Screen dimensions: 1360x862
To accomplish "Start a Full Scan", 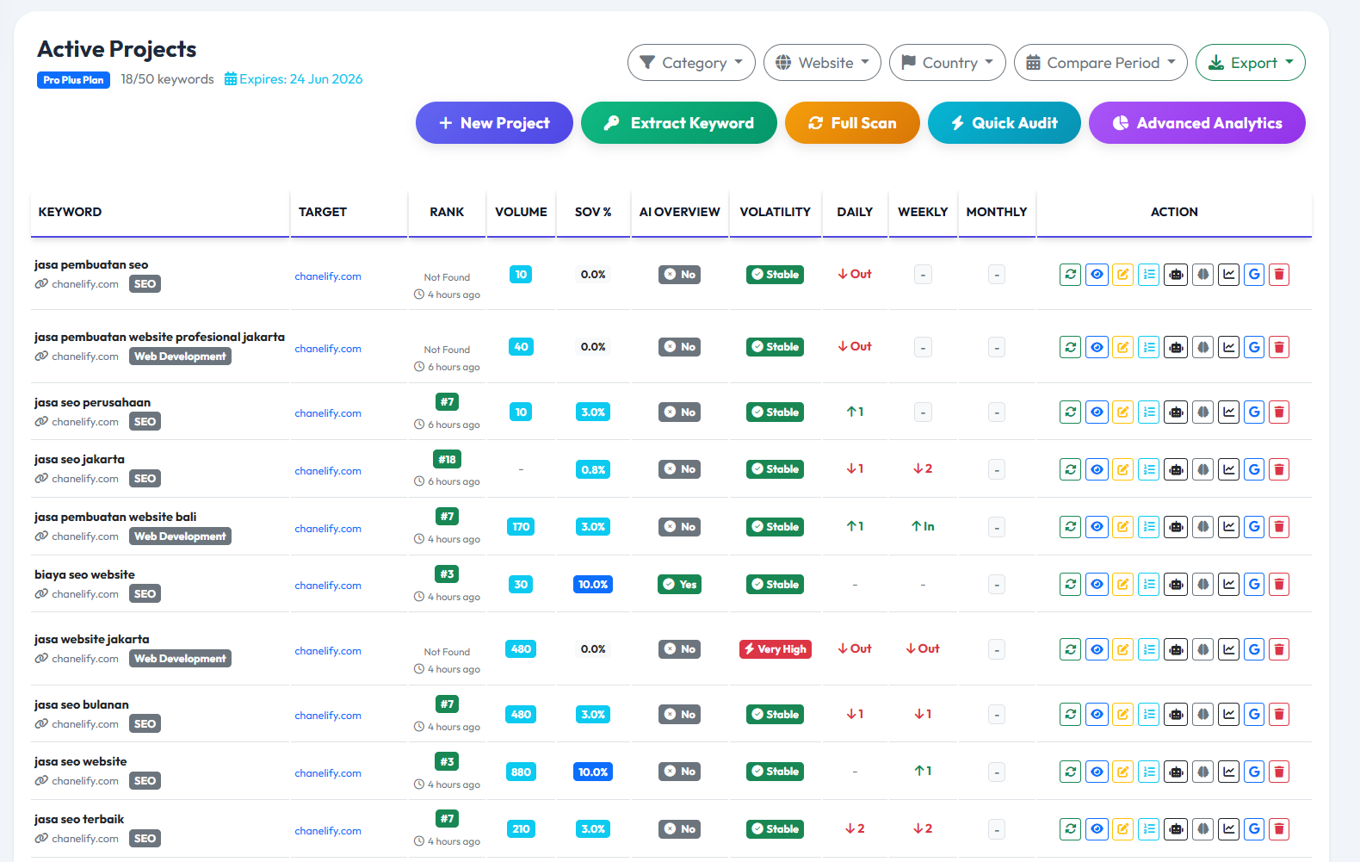I will (852, 123).
